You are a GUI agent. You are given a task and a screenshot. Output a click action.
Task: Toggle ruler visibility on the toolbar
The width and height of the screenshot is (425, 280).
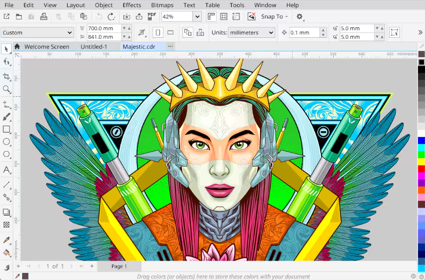coord(211,16)
